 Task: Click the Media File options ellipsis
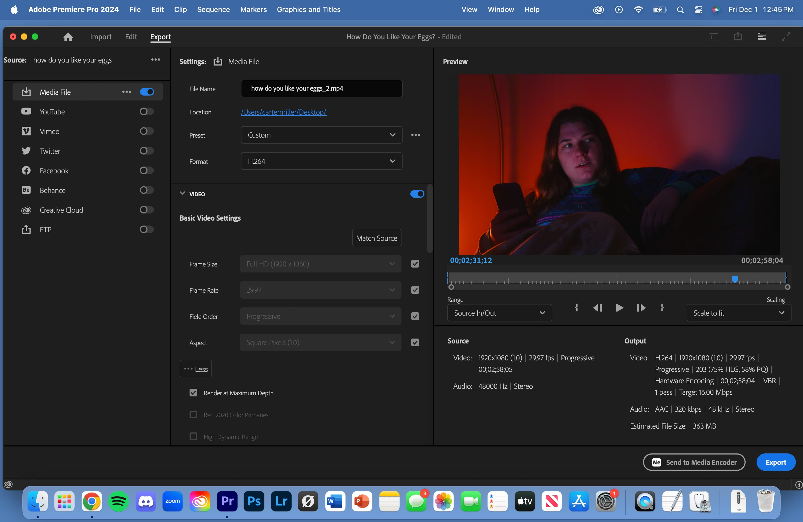(126, 92)
